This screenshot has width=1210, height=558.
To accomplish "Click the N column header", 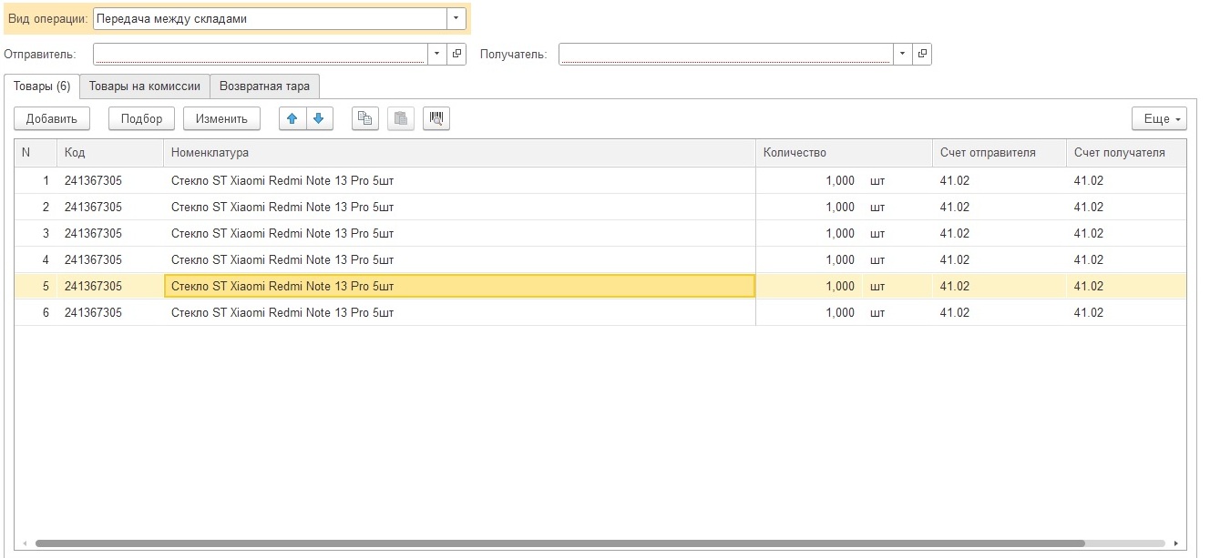I will (36, 153).
